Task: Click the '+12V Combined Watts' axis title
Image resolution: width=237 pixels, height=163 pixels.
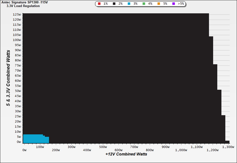Action: 126,154
